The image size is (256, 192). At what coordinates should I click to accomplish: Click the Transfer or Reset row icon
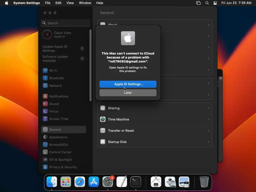103,130
